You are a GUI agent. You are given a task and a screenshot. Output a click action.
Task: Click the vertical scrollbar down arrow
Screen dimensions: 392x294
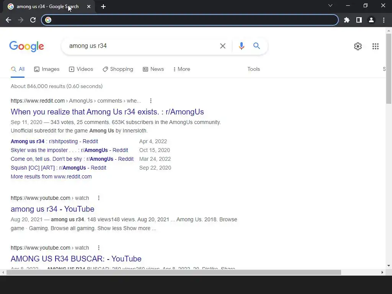(x=389, y=266)
